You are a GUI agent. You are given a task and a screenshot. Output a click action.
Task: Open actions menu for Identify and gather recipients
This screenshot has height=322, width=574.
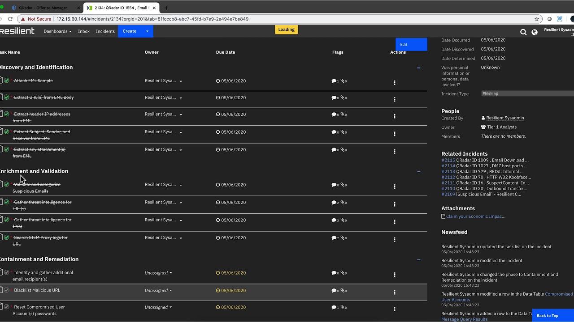pyautogui.click(x=395, y=275)
